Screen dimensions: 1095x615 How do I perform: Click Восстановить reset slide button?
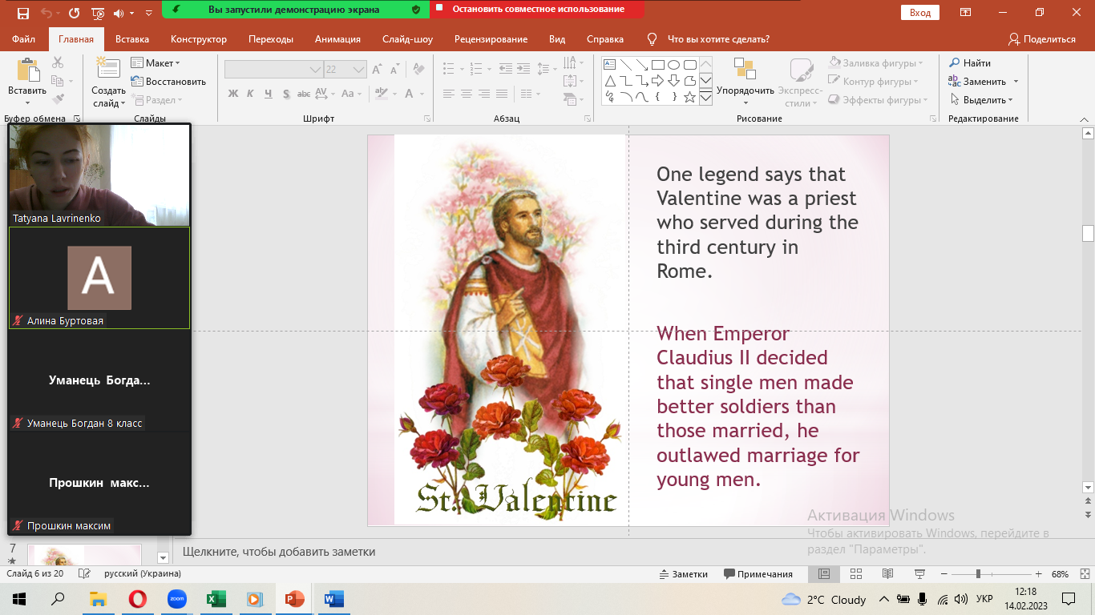168,82
